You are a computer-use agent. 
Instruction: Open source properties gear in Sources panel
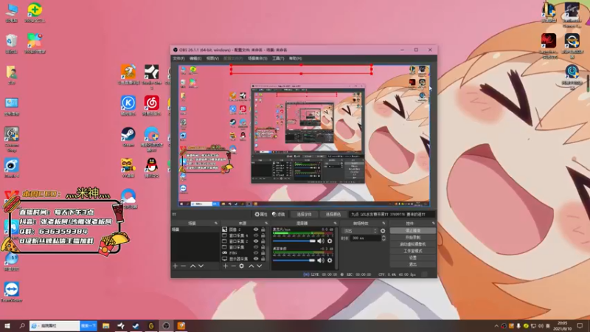pos(242,266)
